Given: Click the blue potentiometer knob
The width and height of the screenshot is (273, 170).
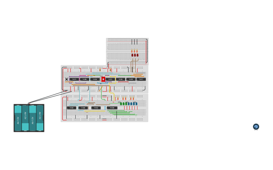Looking at the screenshot, I should (x=256, y=127).
